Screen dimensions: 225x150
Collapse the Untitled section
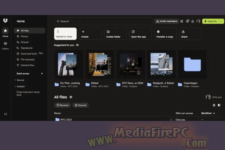pyautogui.click(x=15, y=87)
